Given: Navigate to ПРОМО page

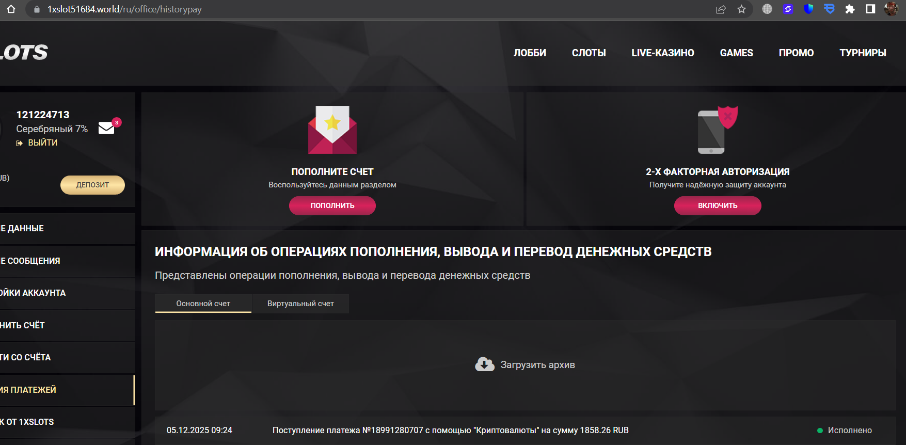Looking at the screenshot, I should (796, 53).
